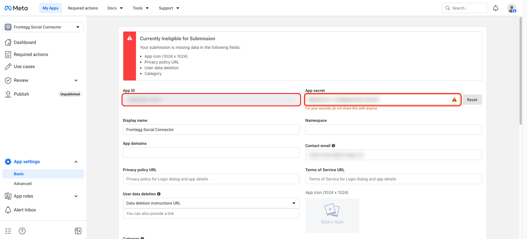Open Required actions in top navigation
The width and height of the screenshot is (527, 239).
coord(83,8)
